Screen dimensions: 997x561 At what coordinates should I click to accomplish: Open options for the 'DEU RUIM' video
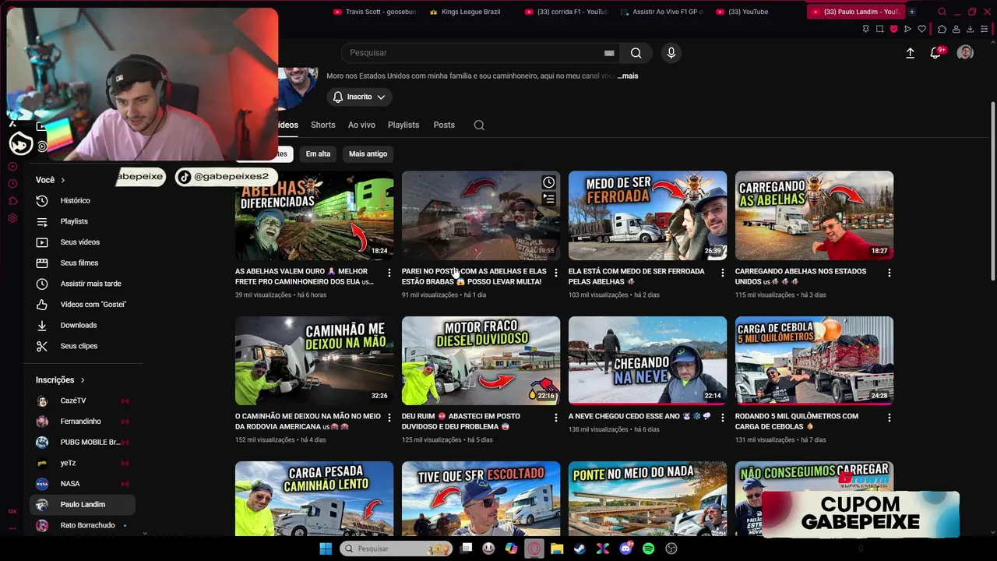coord(556,418)
